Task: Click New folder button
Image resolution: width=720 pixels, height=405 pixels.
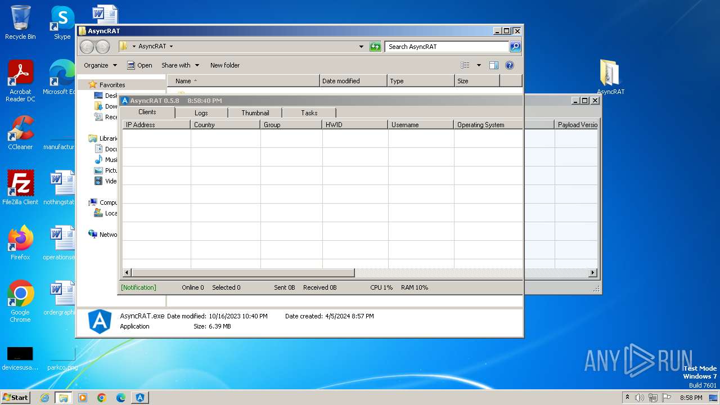Action: coord(225,65)
